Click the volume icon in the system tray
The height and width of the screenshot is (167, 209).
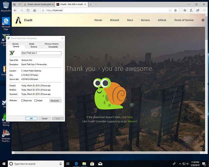pyautogui.click(x=188, y=164)
